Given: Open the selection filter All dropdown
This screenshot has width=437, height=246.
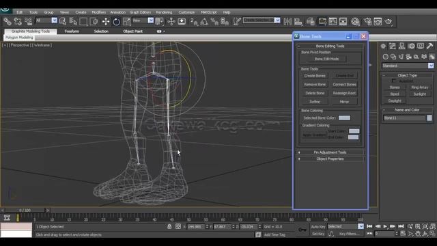Looking at the screenshot, I should click(x=46, y=20).
